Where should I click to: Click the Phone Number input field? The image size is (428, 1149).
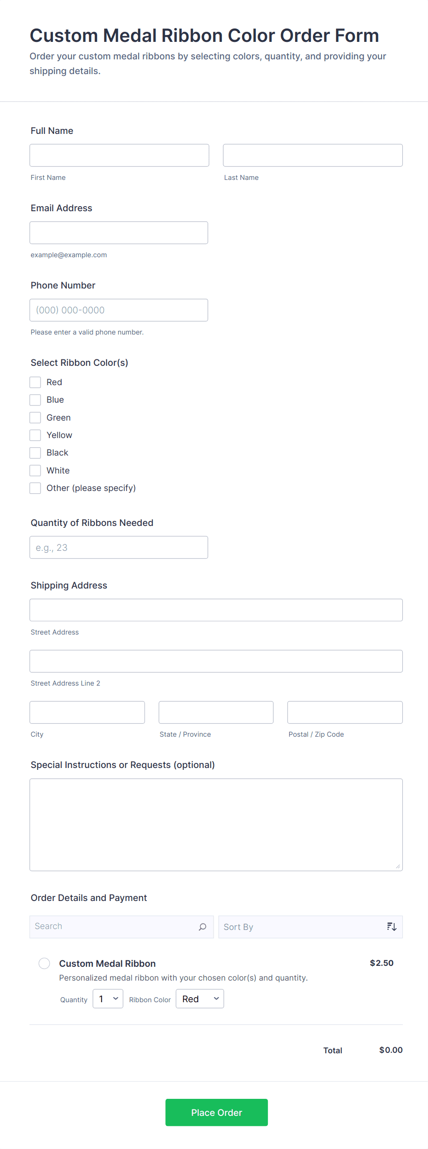pos(119,310)
